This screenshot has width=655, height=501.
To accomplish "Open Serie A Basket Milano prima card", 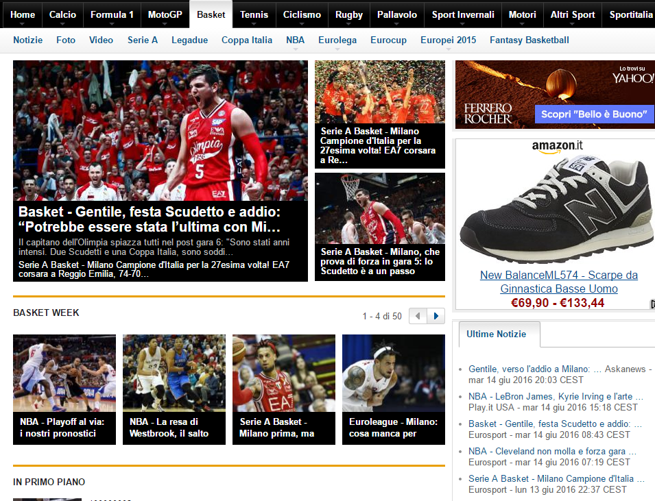I will [x=284, y=389].
